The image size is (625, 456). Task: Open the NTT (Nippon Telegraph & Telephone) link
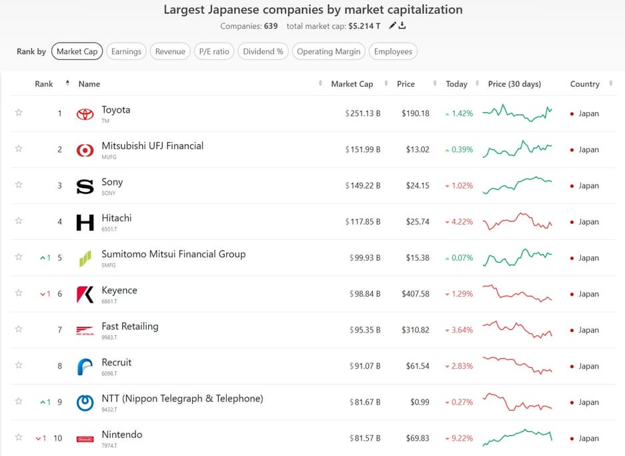pos(182,399)
